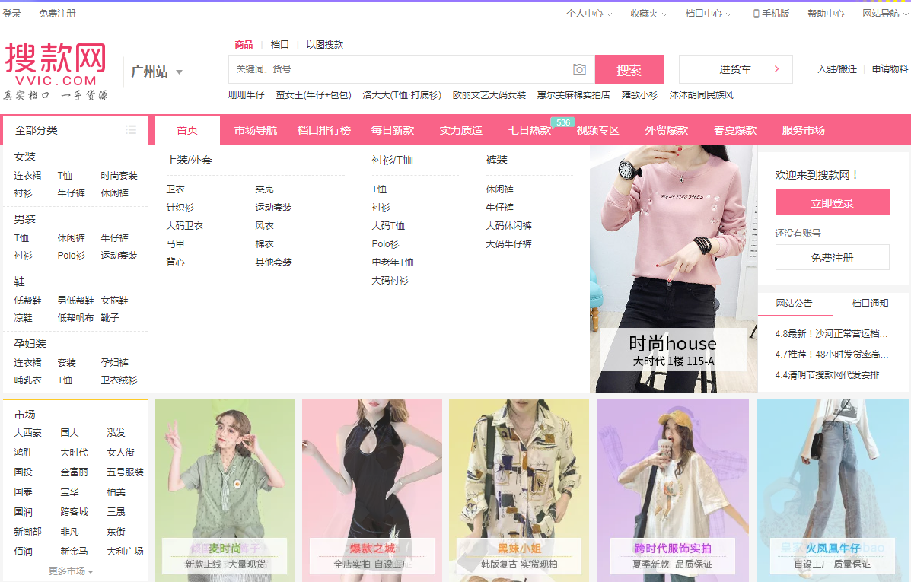
Task: Select the 以图搜款 search tab
Action: tap(325, 45)
